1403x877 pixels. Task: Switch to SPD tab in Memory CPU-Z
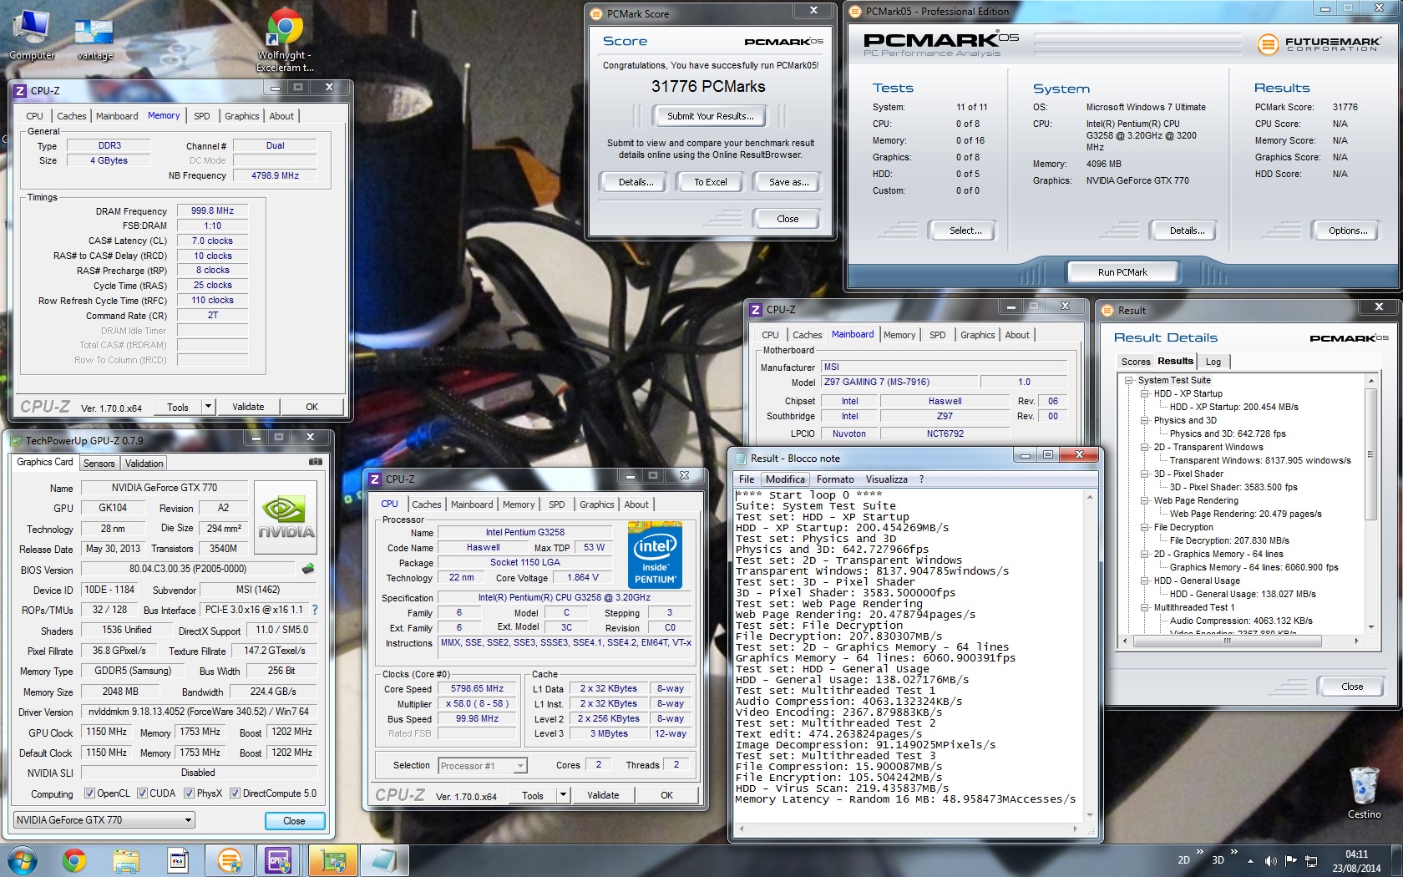coord(201,116)
